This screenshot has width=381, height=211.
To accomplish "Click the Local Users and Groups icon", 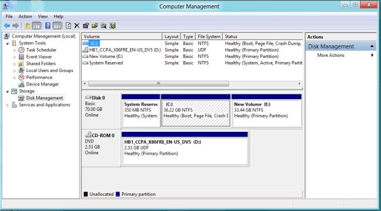I will click(x=22, y=70).
